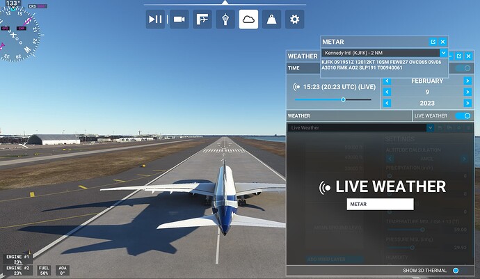Image resolution: width=480 pixels, height=279 pixels.
Task: Click the METAR button under Live Weather
Action: tap(380, 205)
